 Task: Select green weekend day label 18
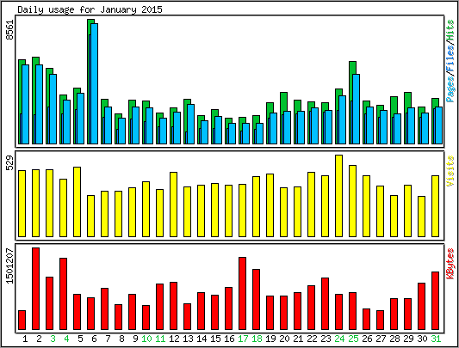tap(257, 339)
